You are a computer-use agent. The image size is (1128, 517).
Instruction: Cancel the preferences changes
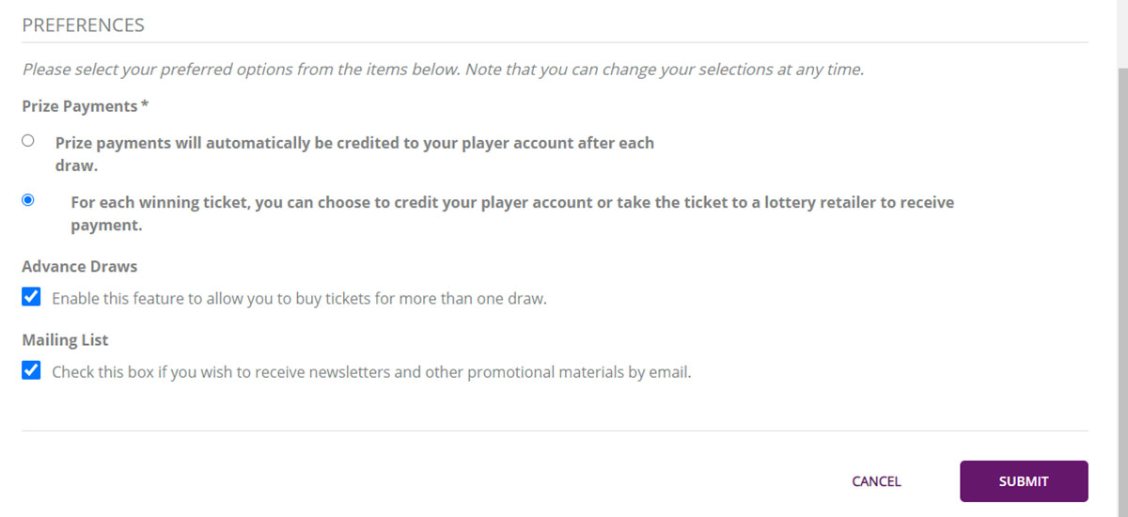tap(876, 481)
